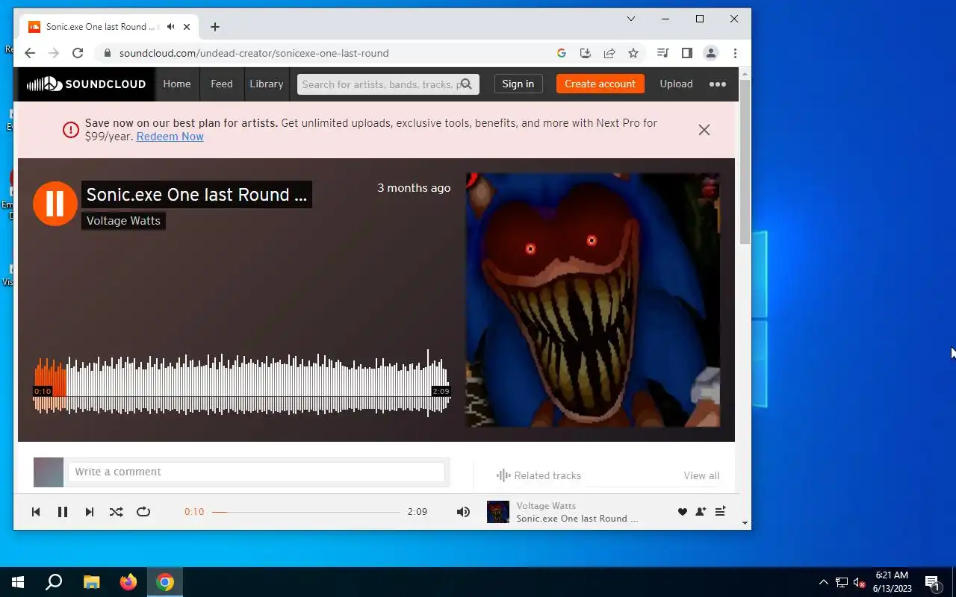Click the Google icon in address bar
The width and height of the screenshot is (956, 597).
point(562,53)
